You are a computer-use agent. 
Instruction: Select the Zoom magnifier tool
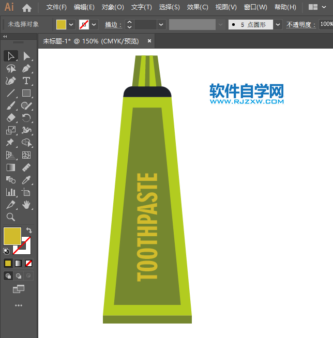[x=11, y=217]
